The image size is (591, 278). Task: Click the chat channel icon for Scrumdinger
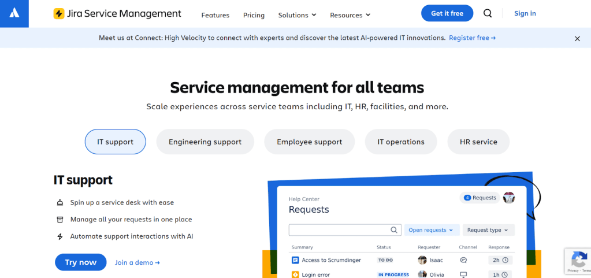point(463,260)
